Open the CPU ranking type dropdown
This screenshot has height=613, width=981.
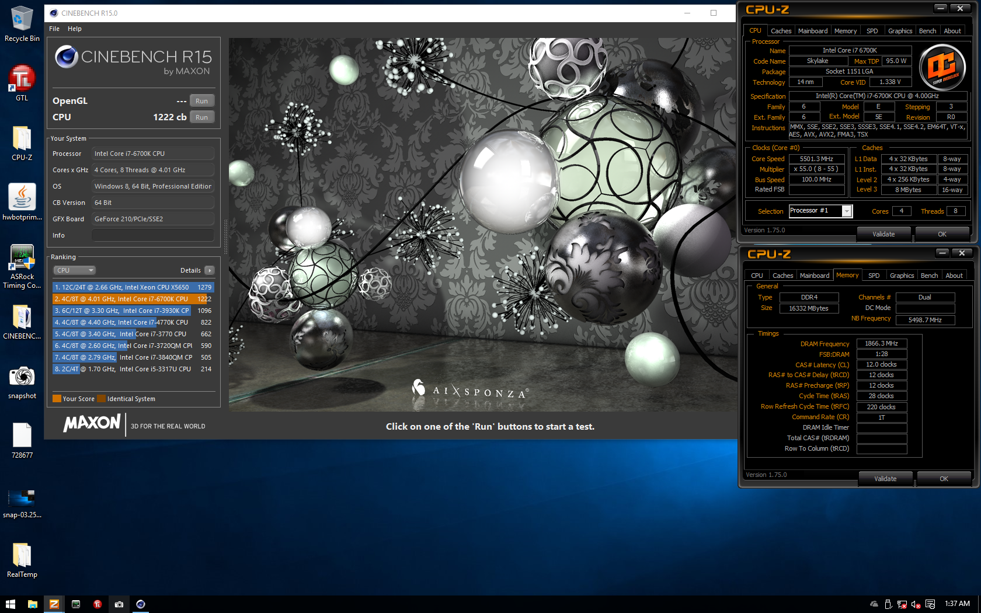tap(75, 270)
